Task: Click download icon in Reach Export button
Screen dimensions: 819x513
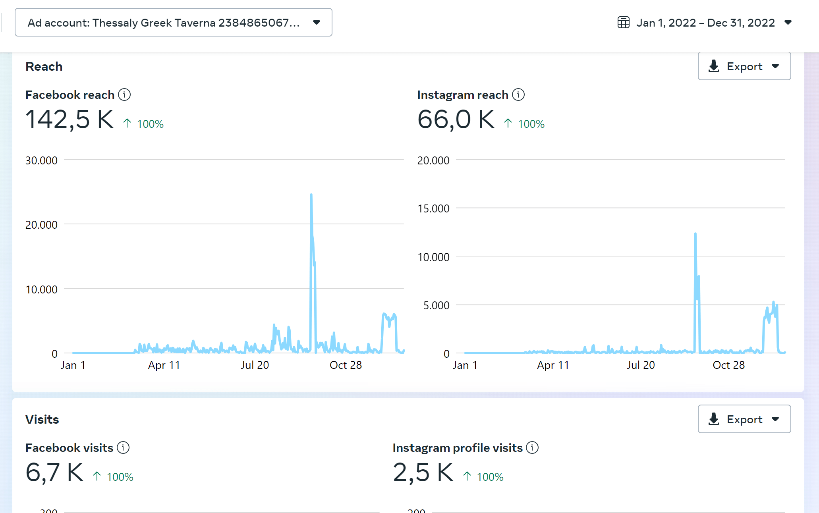Action: point(714,66)
